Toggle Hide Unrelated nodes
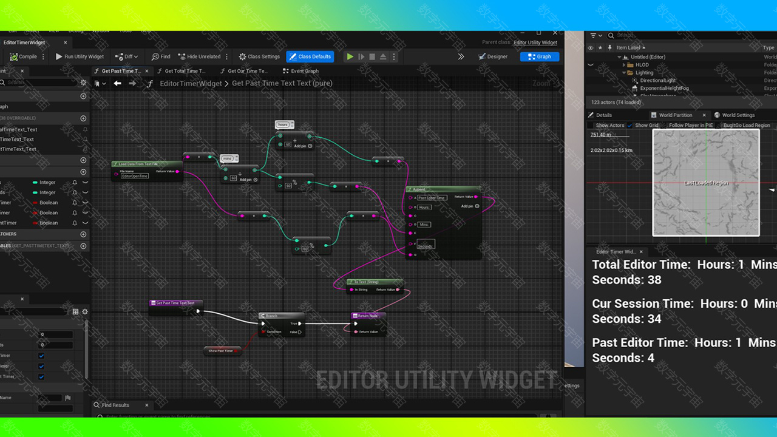The height and width of the screenshot is (437, 777). [199, 56]
